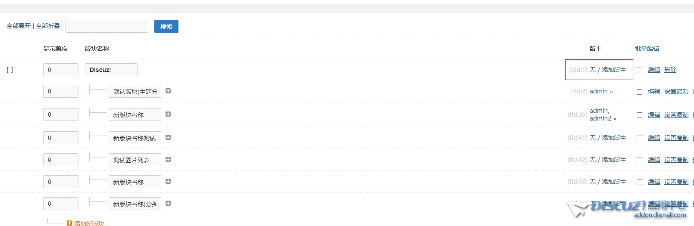Tick the checkbox for fid:41 row
694x226 pixels.
coord(639,138)
